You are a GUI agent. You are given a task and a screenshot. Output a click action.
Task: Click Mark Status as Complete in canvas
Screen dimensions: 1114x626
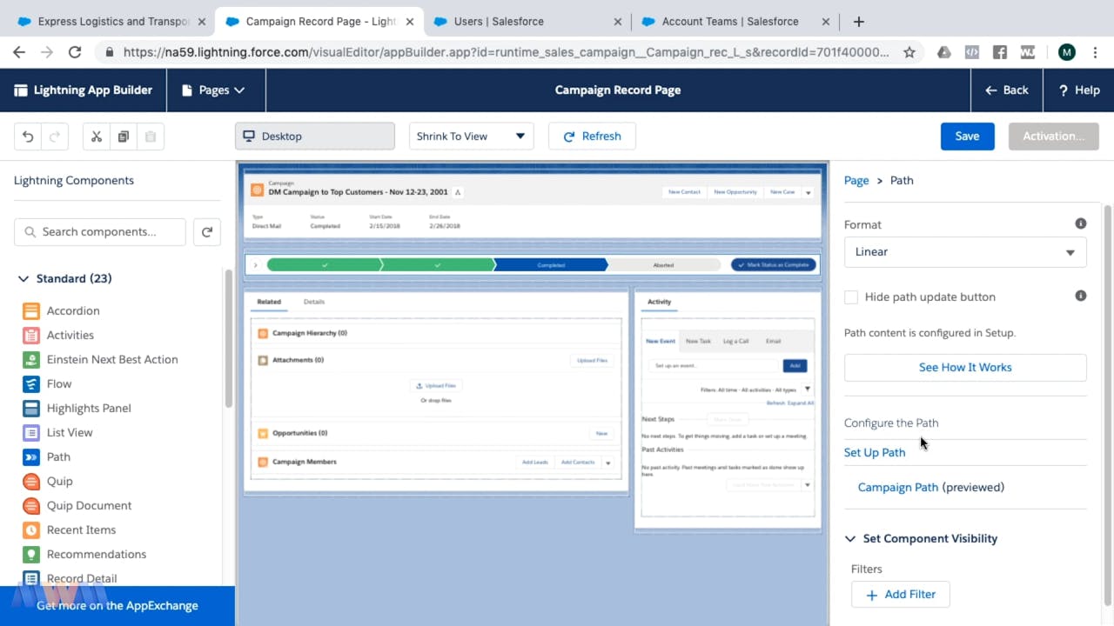pyautogui.click(x=773, y=264)
